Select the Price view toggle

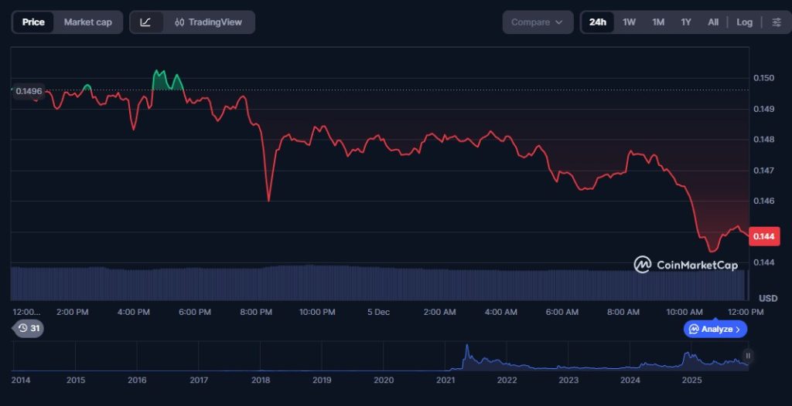point(33,22)
